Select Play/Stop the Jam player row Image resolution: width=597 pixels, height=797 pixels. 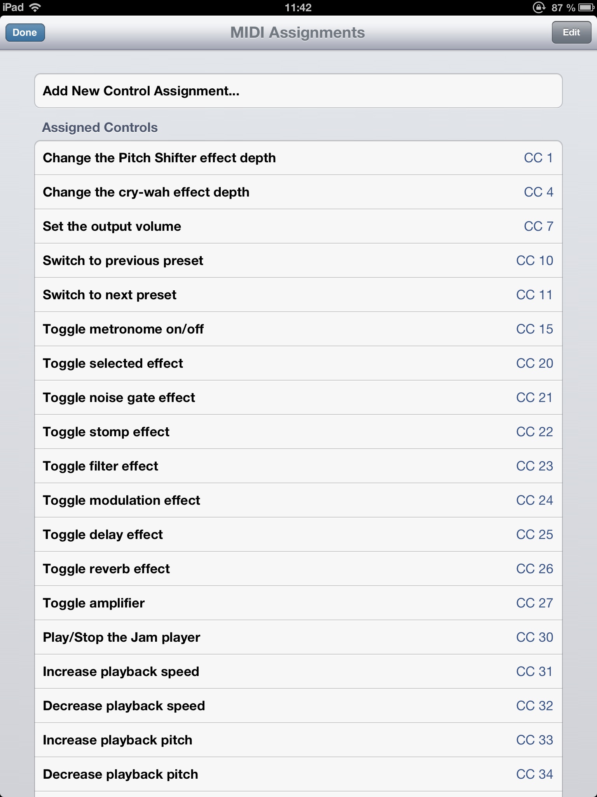[x=298, y=637]
